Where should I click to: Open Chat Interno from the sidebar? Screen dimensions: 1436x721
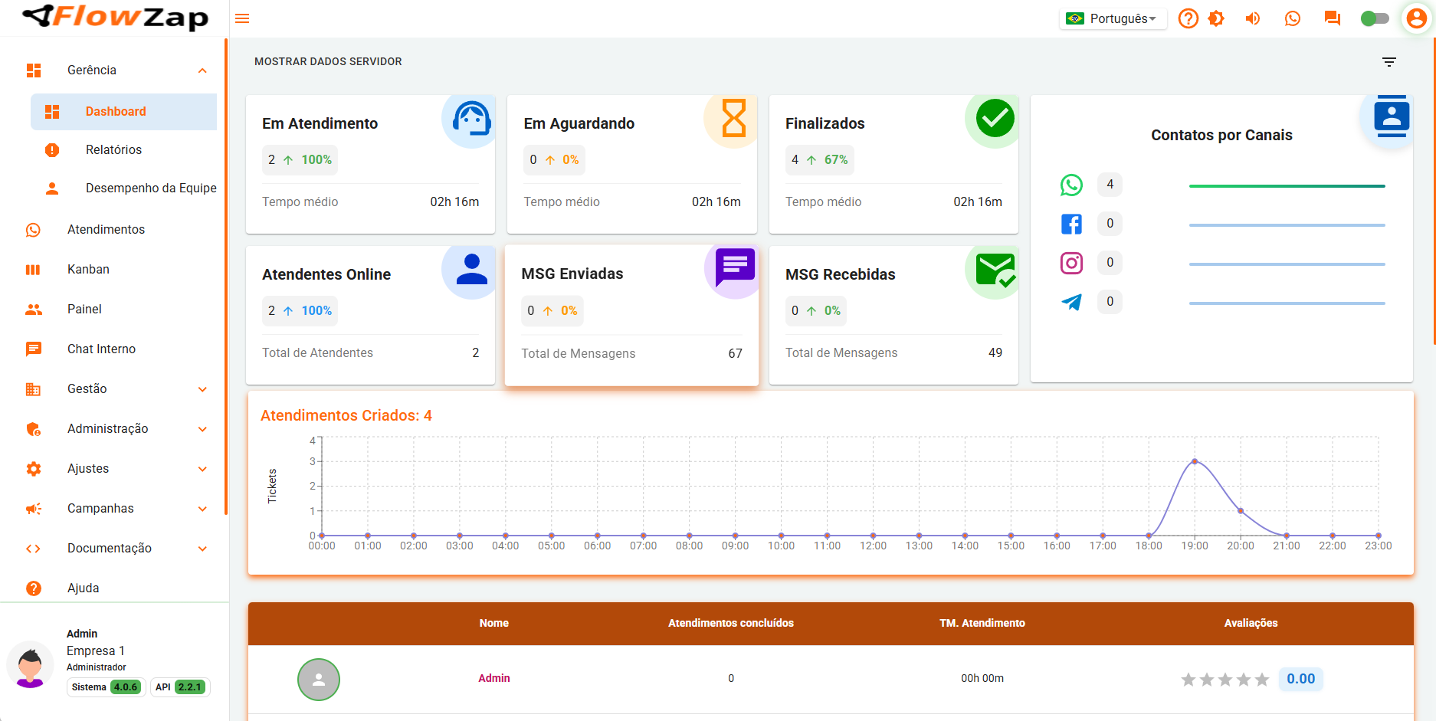pos(101,349)
